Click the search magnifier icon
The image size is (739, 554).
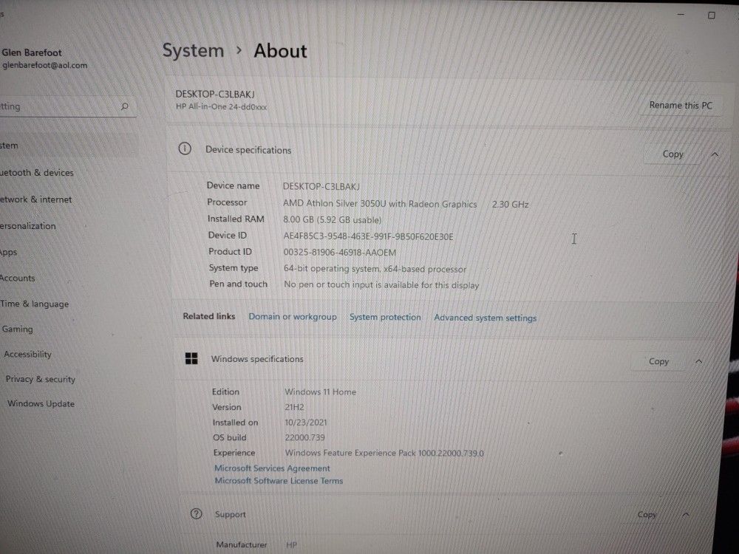pyautogui.click(x=124, y=106)
